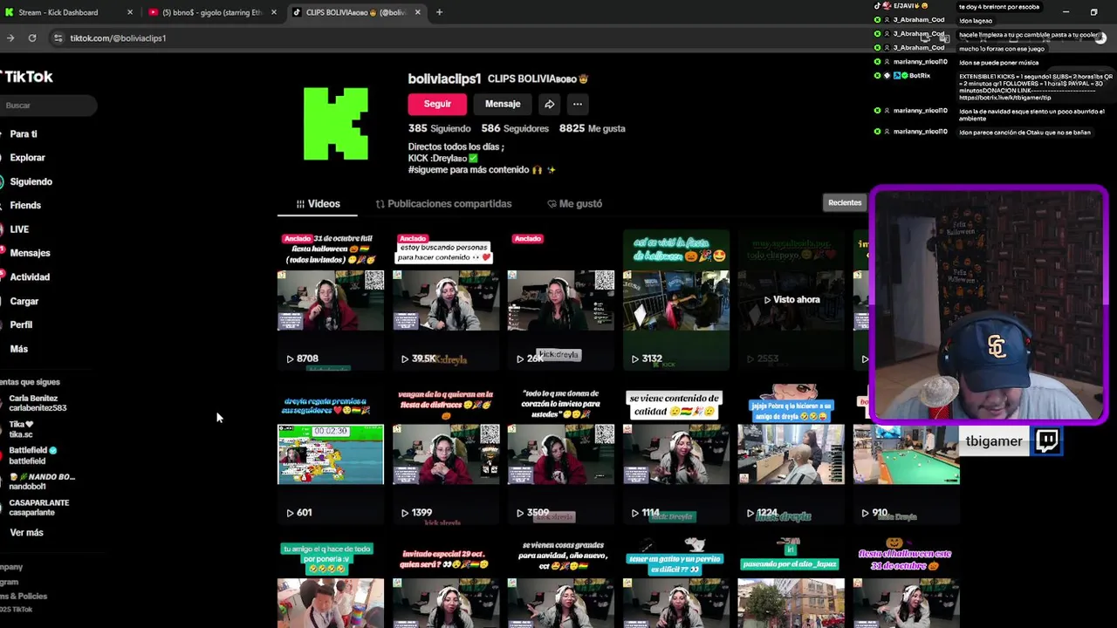This screenshot has height=628, width=1117.
Task: Click the repost icon on Publicaciones compartidas
Action: tap(380, 204)
